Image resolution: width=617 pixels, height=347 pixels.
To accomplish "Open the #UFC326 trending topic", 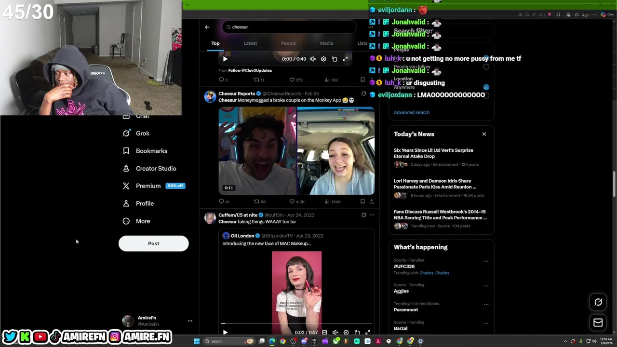I will (x=404, y=266).
